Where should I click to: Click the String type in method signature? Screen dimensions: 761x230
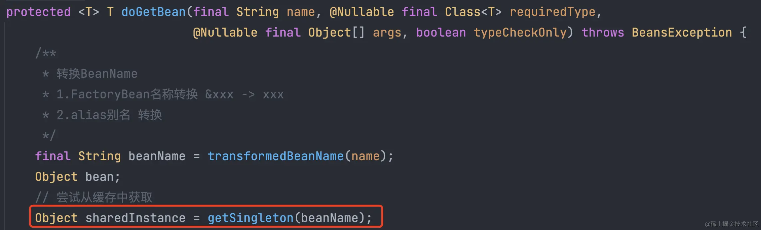point(258,12)
